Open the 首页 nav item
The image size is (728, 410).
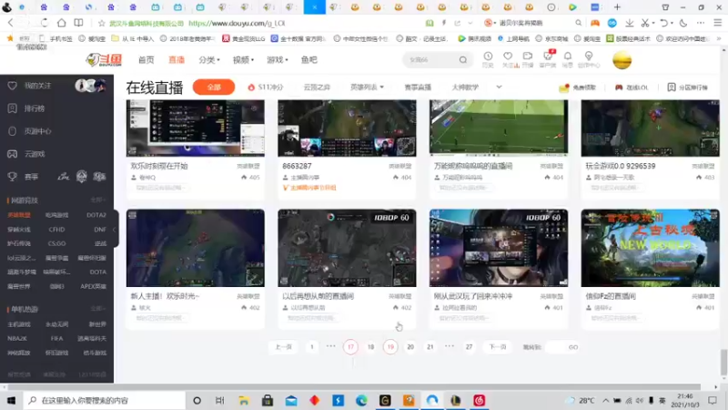[x=147, y=60]
